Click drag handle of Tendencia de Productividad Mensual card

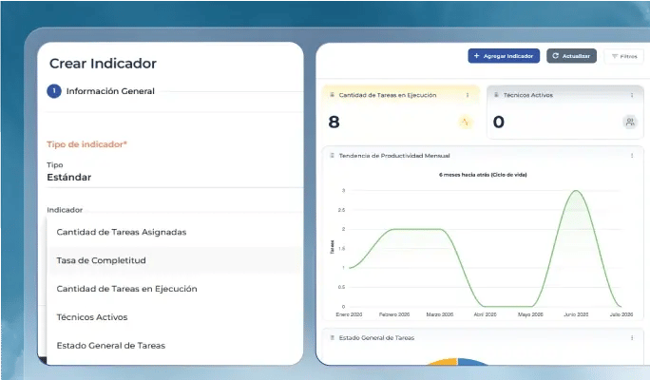pos(332,156)
